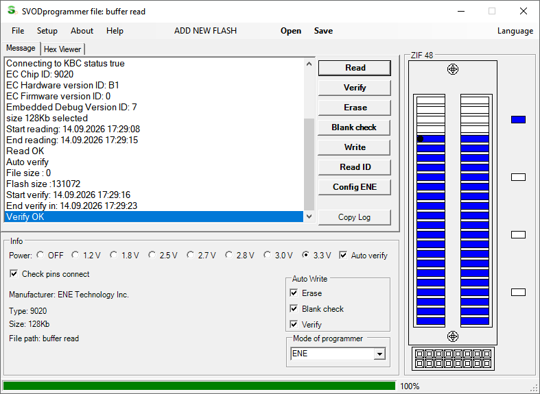540x394 pixels.
Task: Select 'EC Hardware version ID: B1' log line
Action: tap(154, 85)
